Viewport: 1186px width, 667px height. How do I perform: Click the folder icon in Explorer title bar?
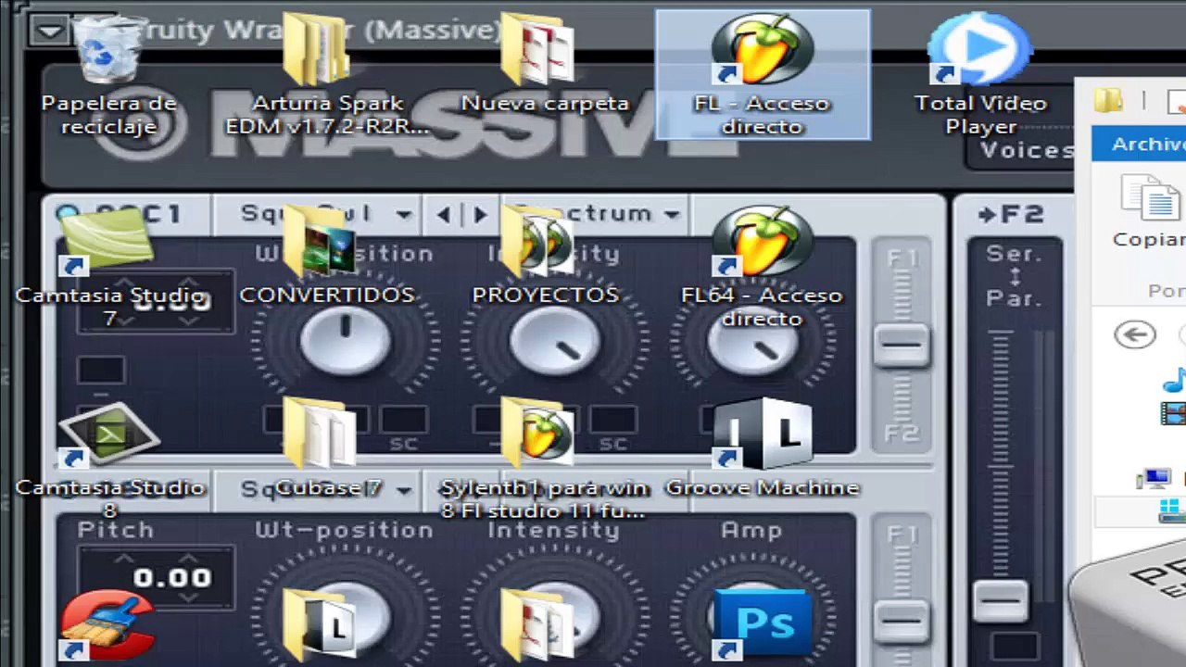[1108, 100]
